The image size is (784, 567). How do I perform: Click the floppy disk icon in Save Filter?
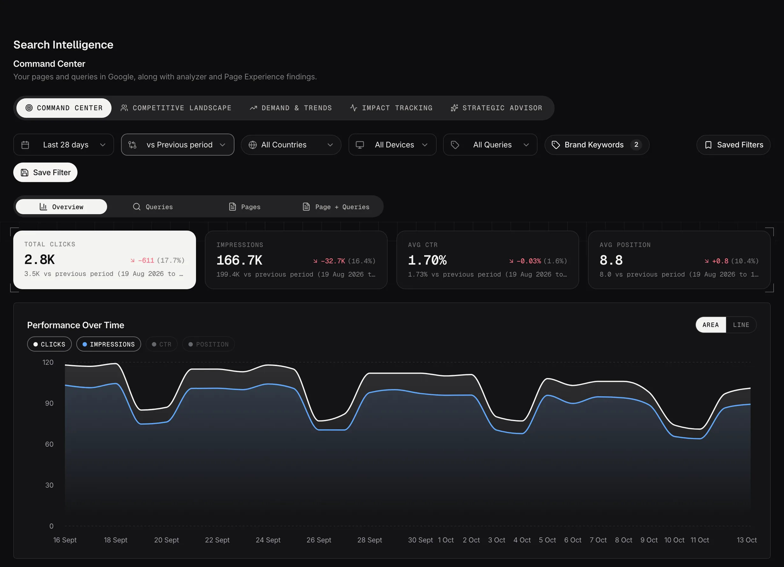point(25,172)
